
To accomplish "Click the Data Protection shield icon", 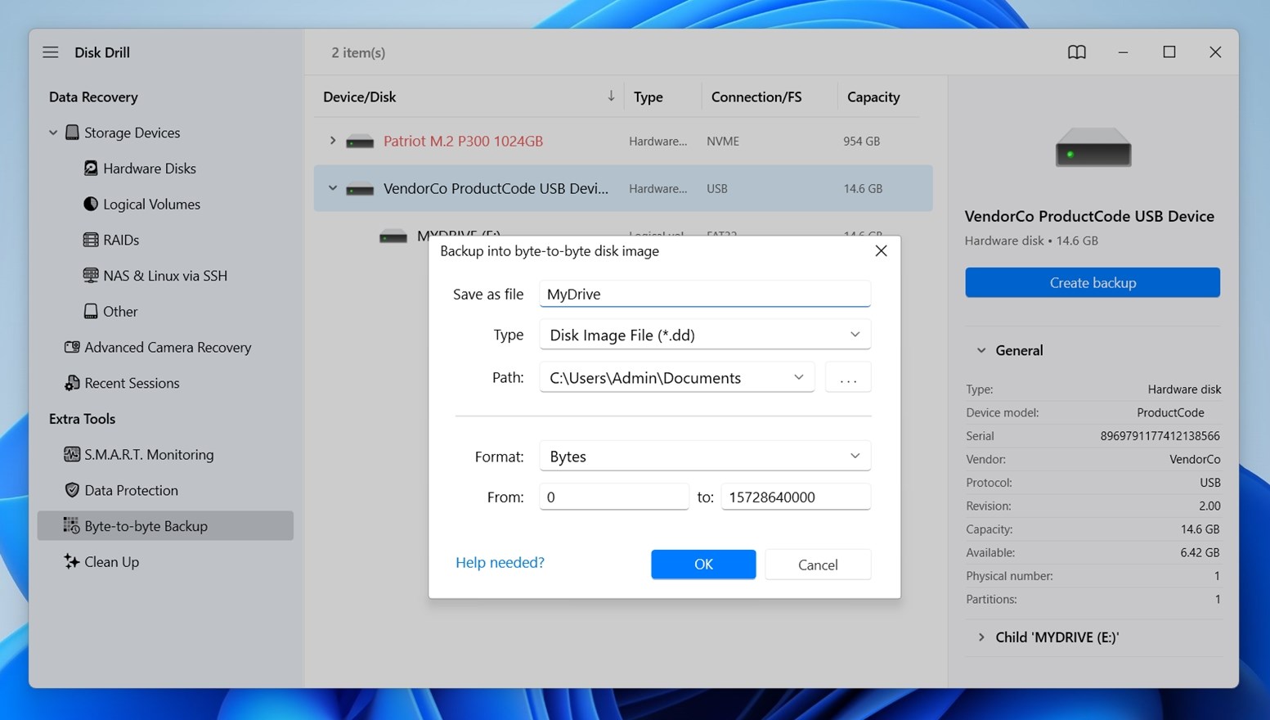I will pos(72,490).
